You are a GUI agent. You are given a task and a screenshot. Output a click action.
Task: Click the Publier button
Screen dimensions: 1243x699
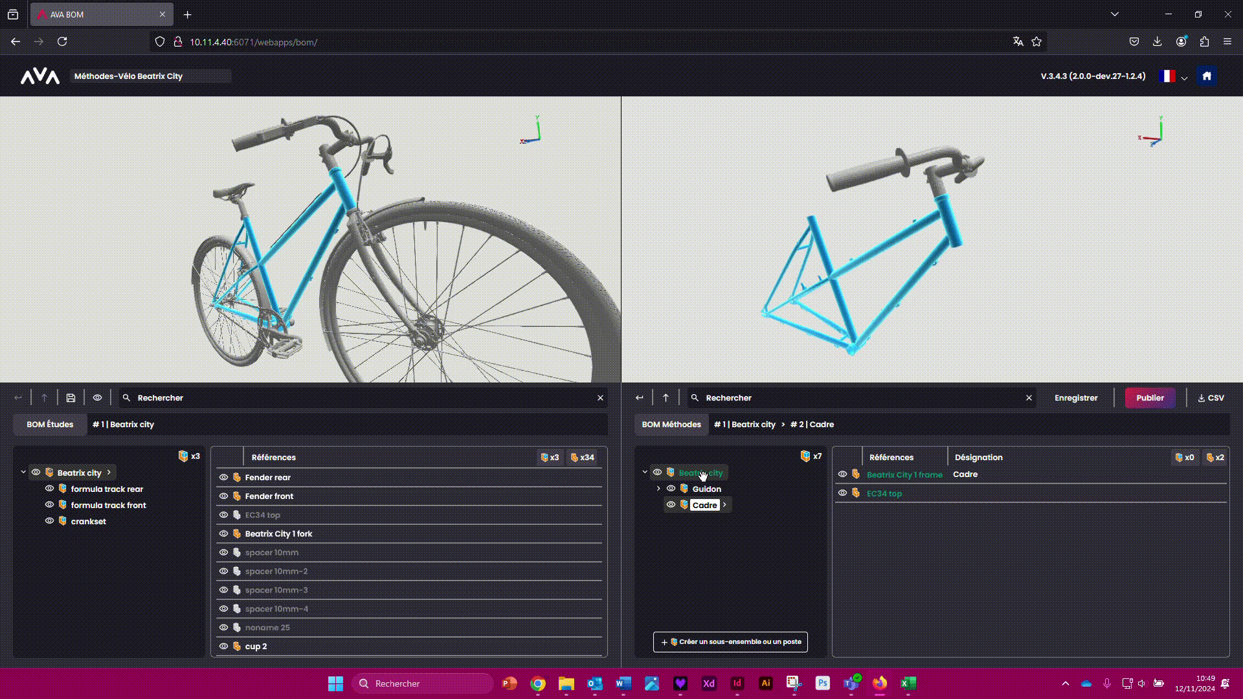(1150, 398)
